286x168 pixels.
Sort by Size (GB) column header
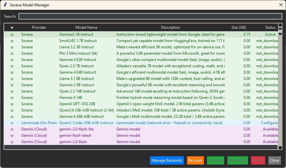pos(238,27)
